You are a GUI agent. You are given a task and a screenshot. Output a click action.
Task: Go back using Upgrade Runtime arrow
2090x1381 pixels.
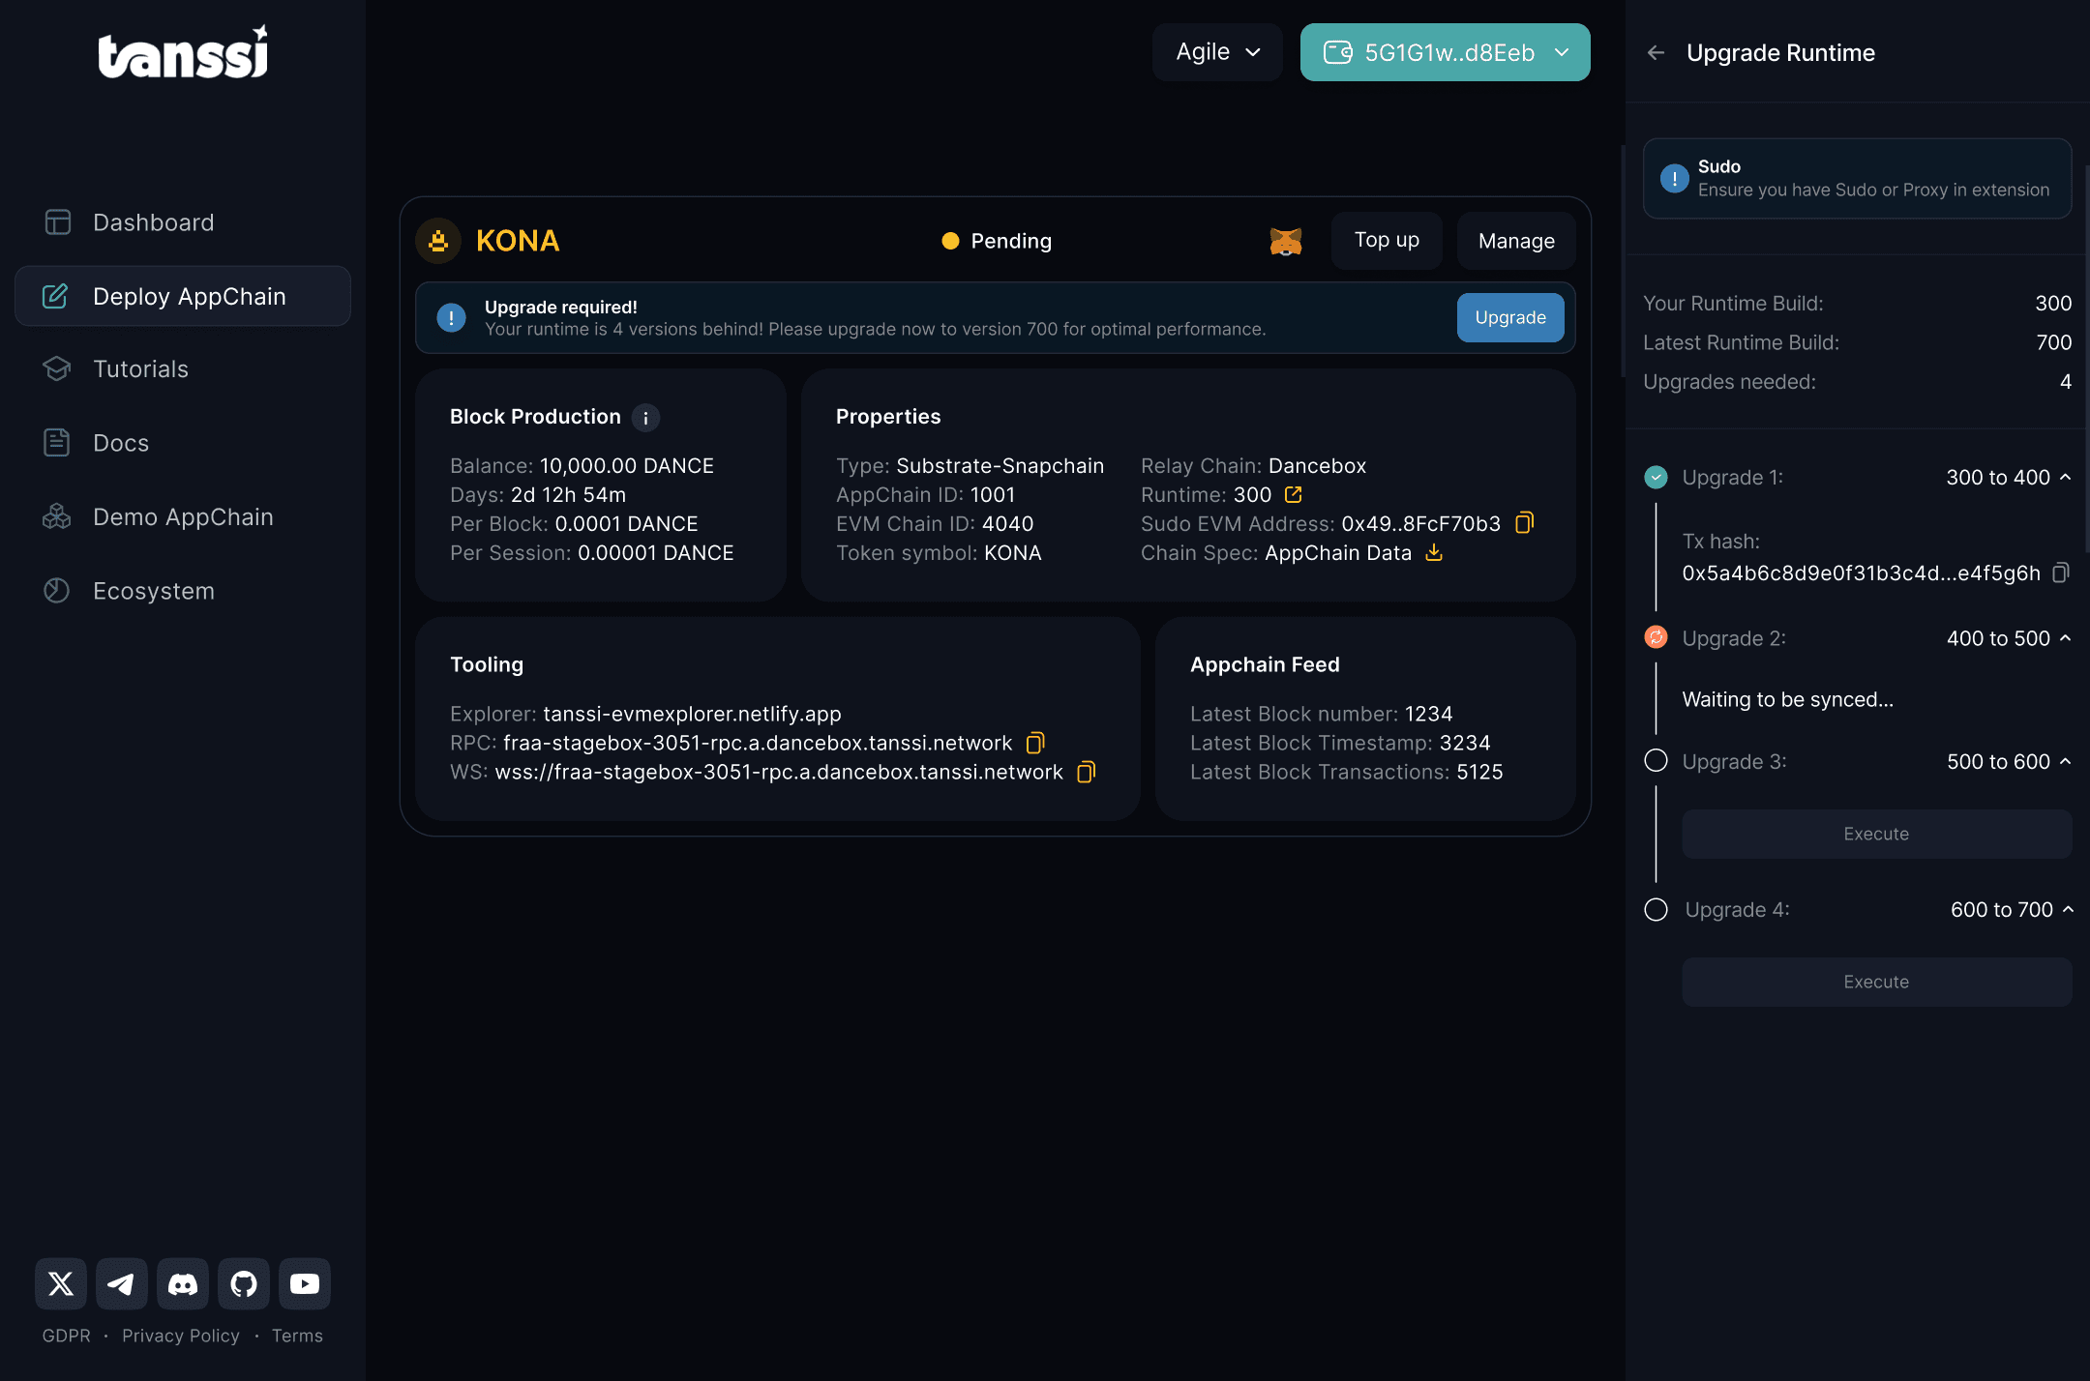(1657, 53)
